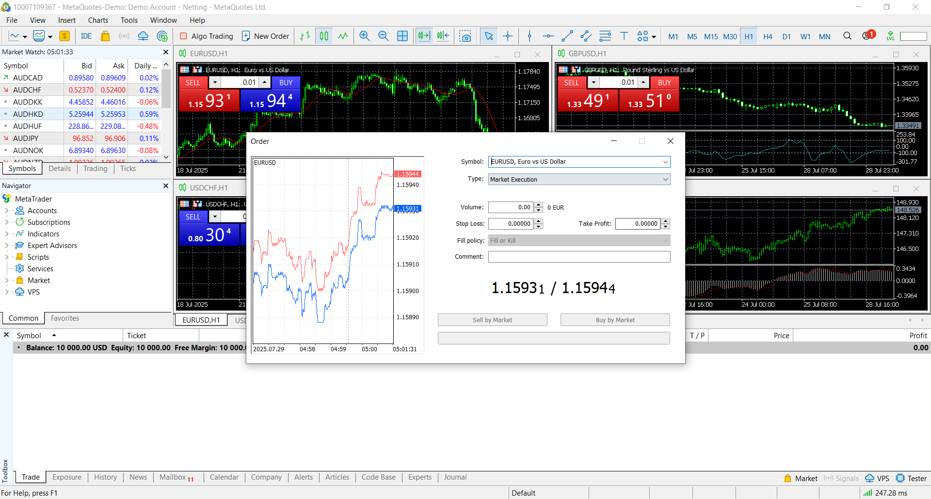Open the Type dropdown showing Market Execution

click(x=665, y=180)
